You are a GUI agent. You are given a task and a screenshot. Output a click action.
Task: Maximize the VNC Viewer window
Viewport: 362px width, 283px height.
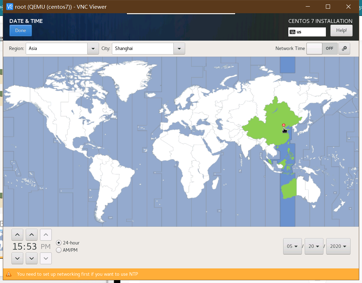tap(328, 7)
